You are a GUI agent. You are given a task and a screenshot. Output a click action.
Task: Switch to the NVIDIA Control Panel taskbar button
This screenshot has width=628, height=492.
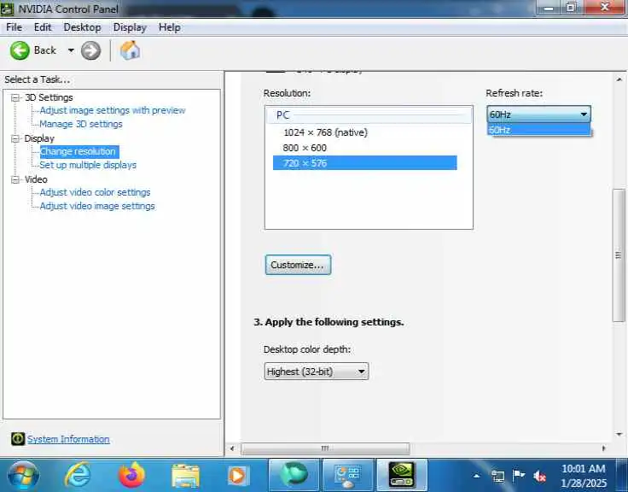[402, 475]
